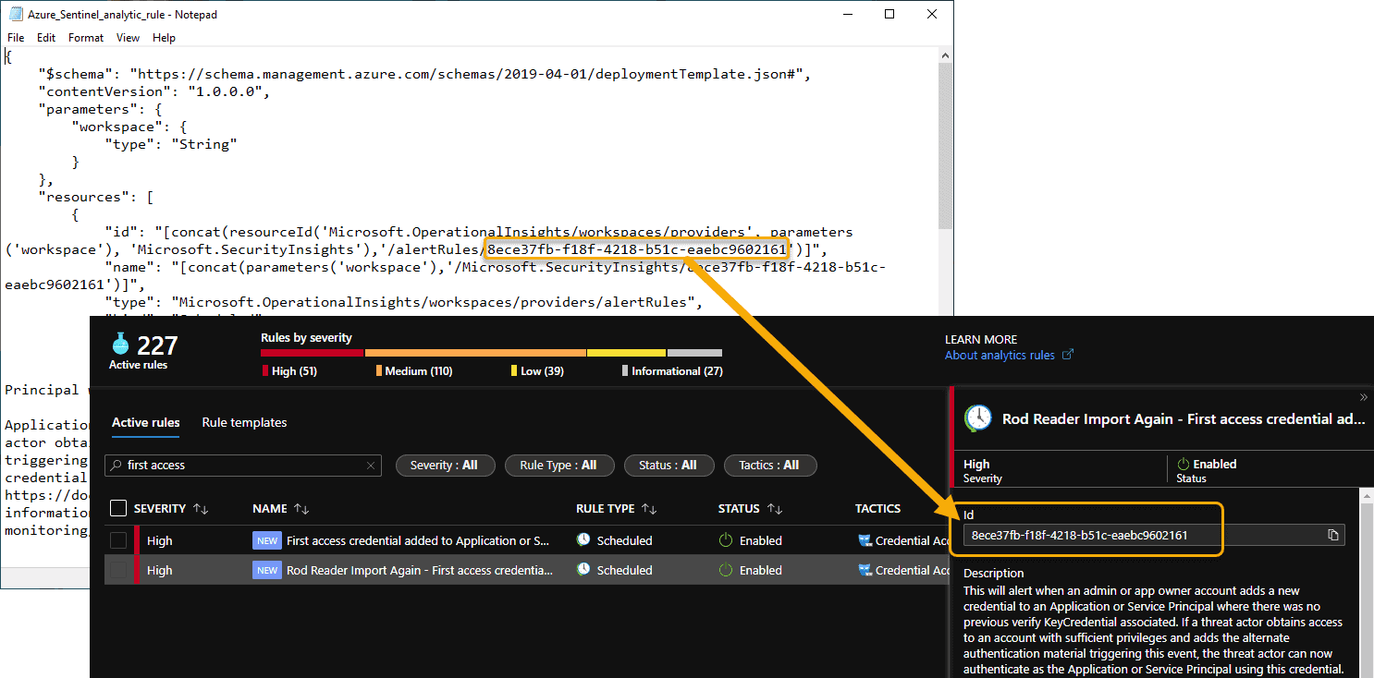The width and height of the screenshot is (1374, 678).
Task: Open the Format menu in Notepad
Action: (86, 38)
